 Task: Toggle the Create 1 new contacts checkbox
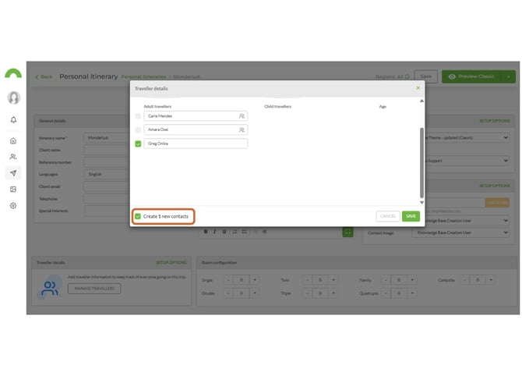point(138,216)
